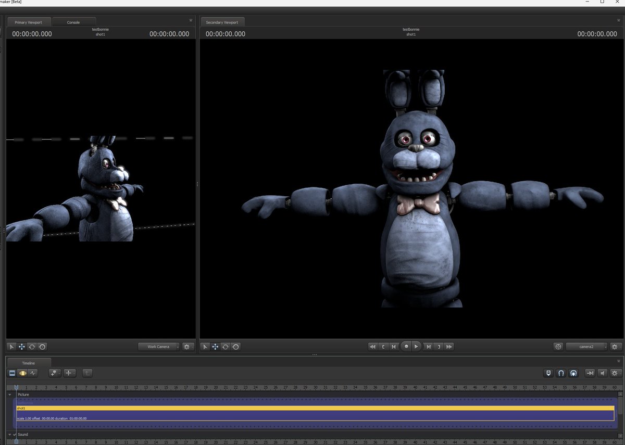The width and height of the screenshot is (625, 445).
Task: Collapse the Picture track in the timeline
Action: pyautogui.click(x=8, y=394)
